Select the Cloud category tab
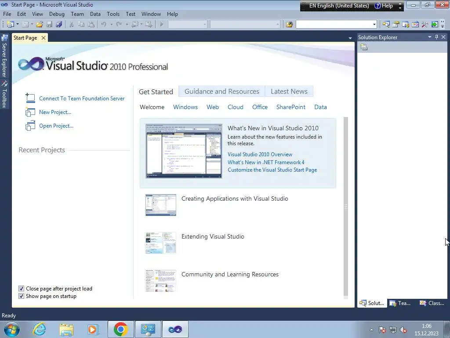 tap(236, 107)
